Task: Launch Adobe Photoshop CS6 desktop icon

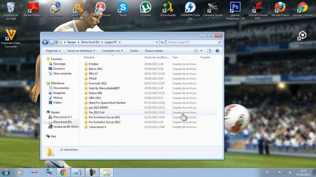Action: (x=235, y=11)
